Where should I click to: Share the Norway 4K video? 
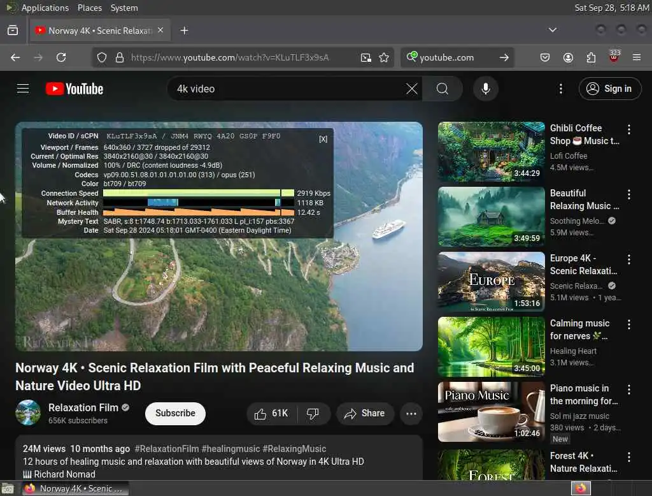point(365,414)
